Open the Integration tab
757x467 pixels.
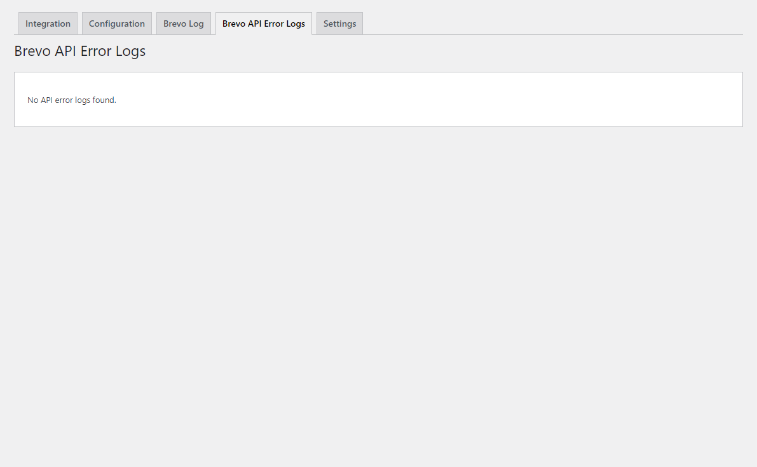tap(48, 24)
